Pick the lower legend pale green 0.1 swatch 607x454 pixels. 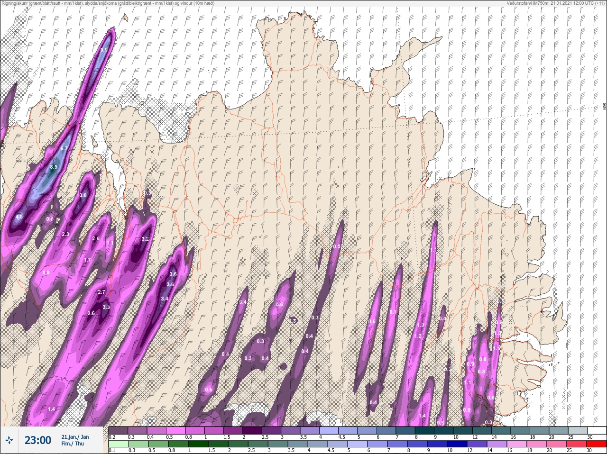pyautogui.click(x=118, y=444)
